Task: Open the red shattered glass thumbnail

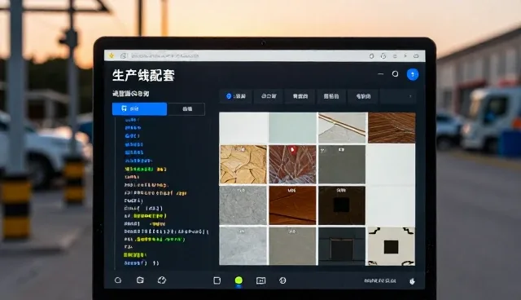Action: [x=293, y=165]
